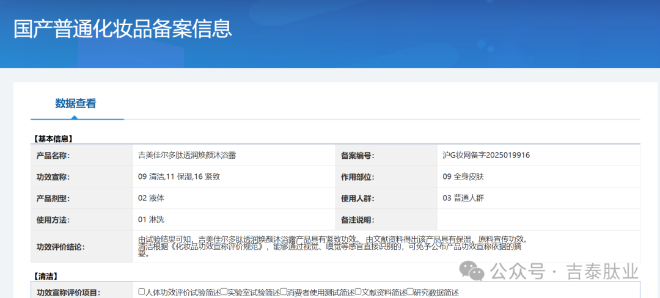Check the 实验室试验简述 checkbox
Viewport: 660px width, 298px height.
(224, 291)
